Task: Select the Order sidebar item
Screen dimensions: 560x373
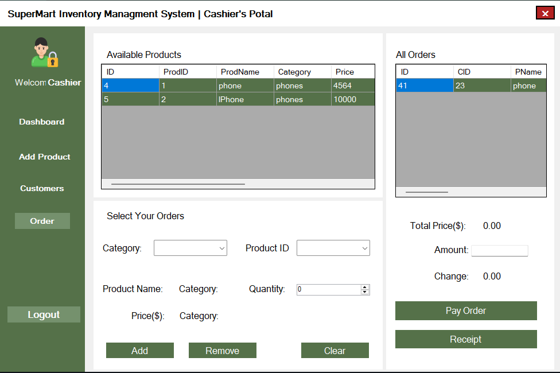Action: coord(42,221)
